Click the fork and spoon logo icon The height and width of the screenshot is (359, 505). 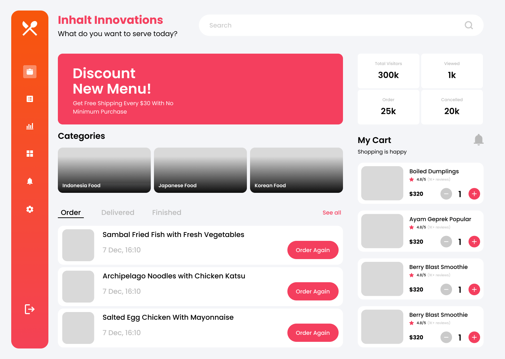tap(30, 28)
